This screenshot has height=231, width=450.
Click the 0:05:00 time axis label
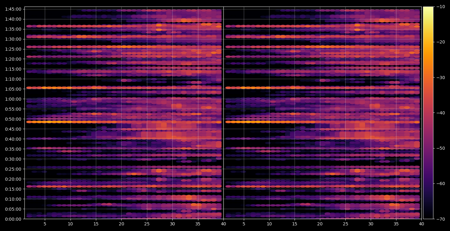tap(13, 209)
